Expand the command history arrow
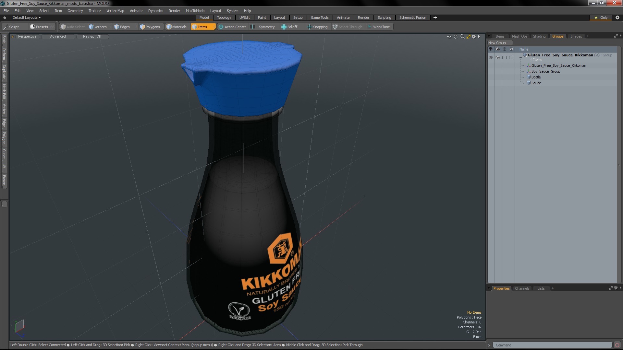 coord(489,345)
